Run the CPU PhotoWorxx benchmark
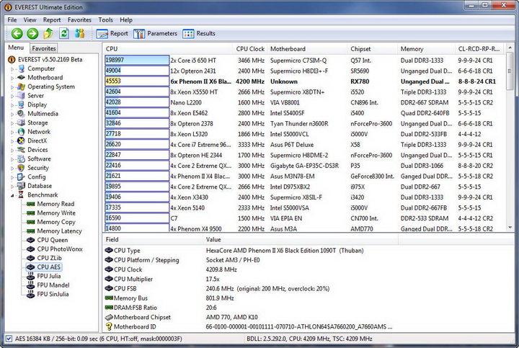 pyautogui.click(x=60, y=249)
